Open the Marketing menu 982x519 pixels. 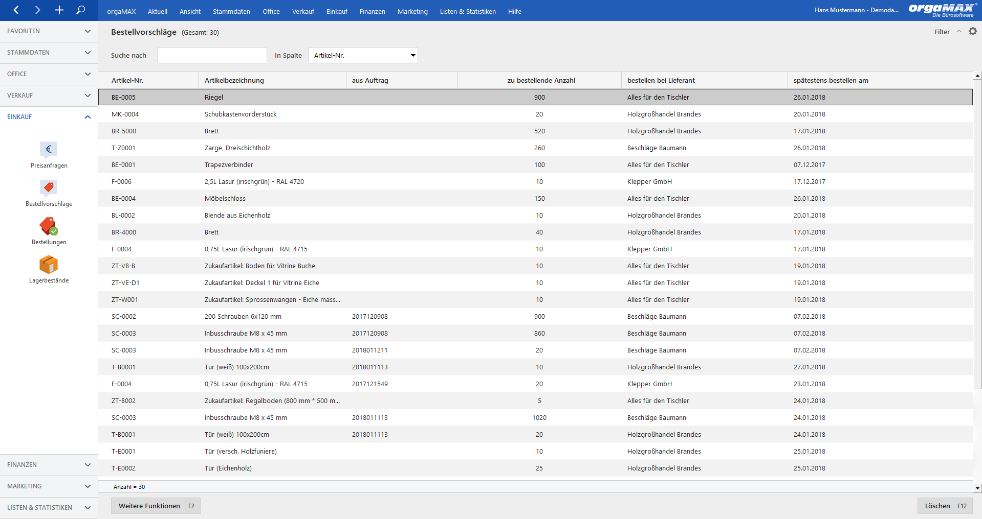click(412, 11)
